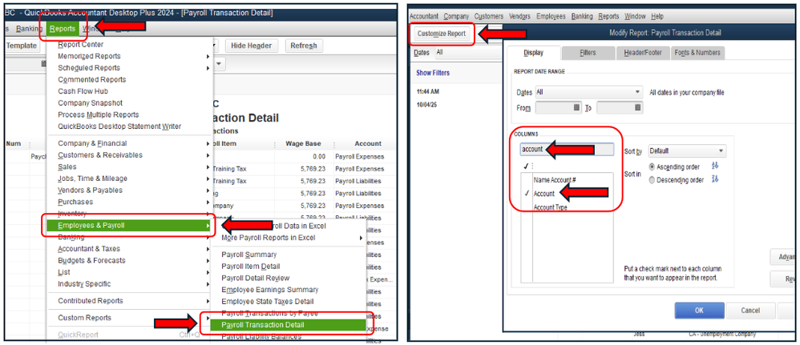Choose Employees & Payroll in Reports menu

tap(128, 225)
